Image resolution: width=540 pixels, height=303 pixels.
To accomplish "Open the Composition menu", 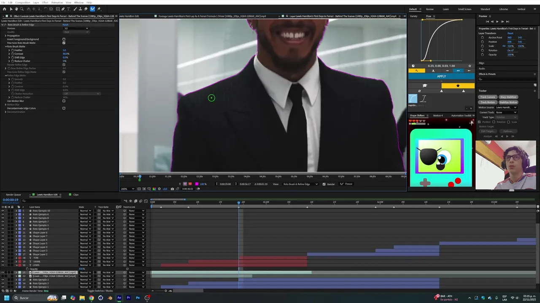I will [x=23, y=3].
